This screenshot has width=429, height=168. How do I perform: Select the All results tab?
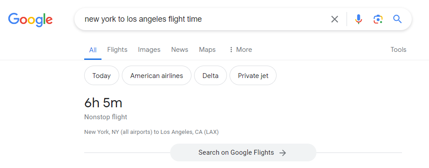click(x=93, y=50)
